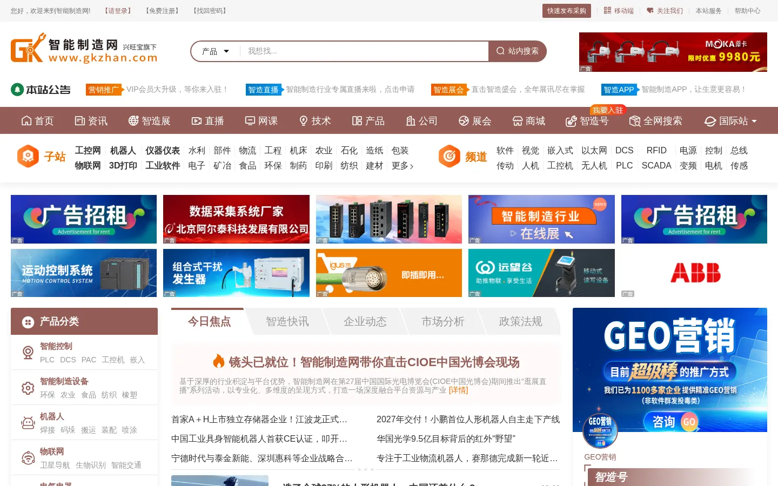Click the 智造直播 blue tag

[x=264, y=90]
